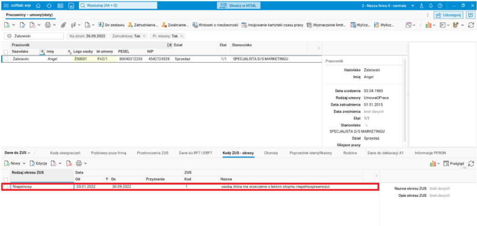Image resolution: width=477 pixels, height=226 pixels.
Task: Click the paperclip attachments icon
Action: 63,25
